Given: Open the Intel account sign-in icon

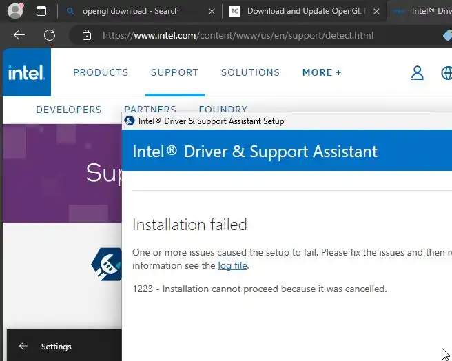Looking at the screenshot, I should click(417, 72).
